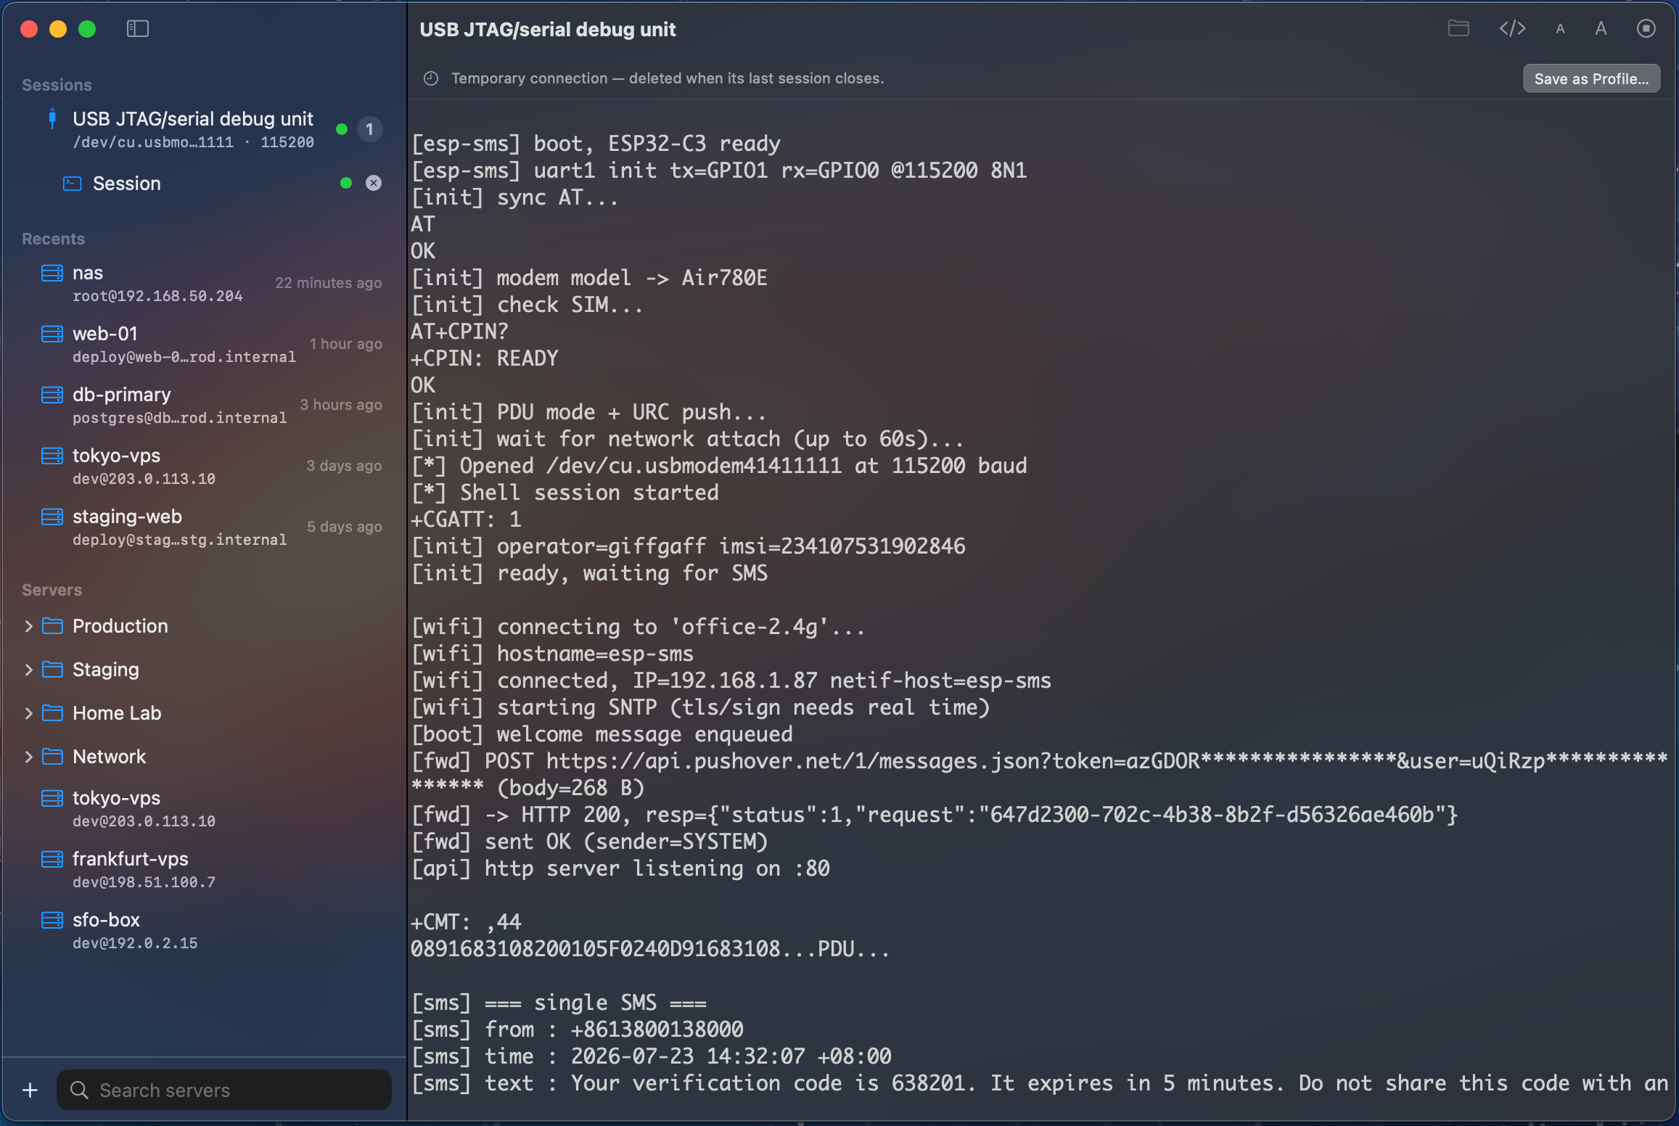Screen dimensions: 1679x1126
Task: Click the sfo-box server icon
Action: pos(52,920)
